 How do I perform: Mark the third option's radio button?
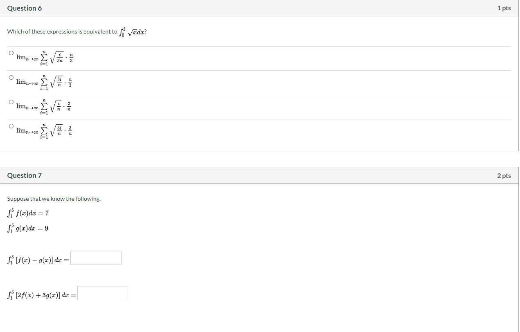11,101
